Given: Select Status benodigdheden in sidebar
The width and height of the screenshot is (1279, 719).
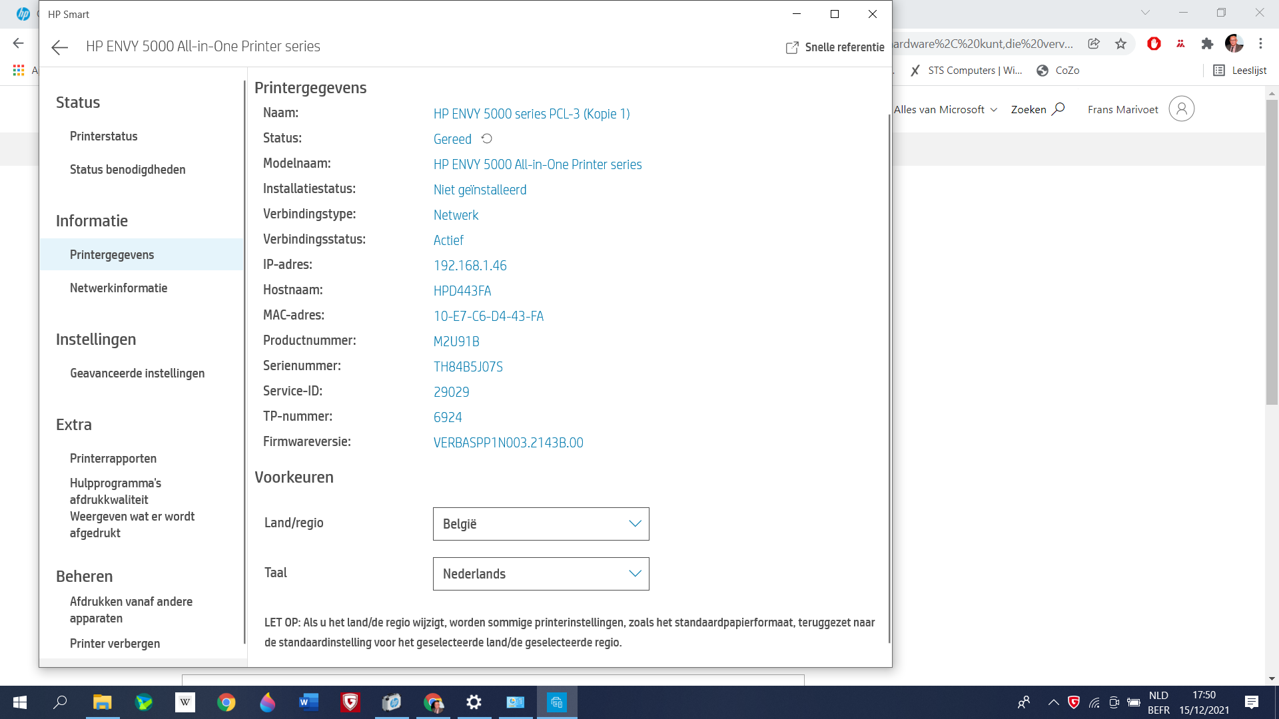Looking at the screenshot, I should pos(127,169).
